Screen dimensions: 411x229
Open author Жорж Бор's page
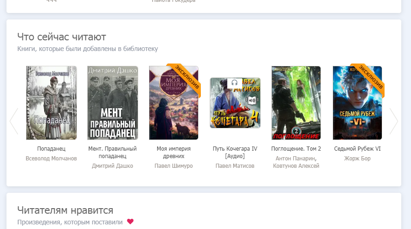(x=357, y=159)
